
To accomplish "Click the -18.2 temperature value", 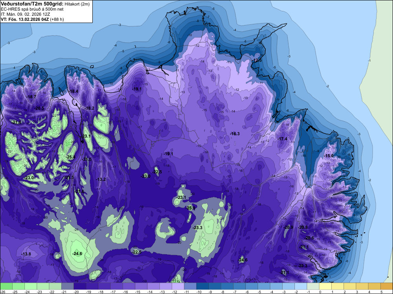I will pyautogui.click(x=90, y=108).
